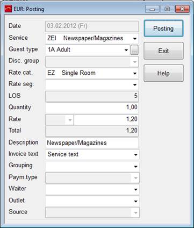Screen dimensions: 194x228
Task: Click the small Rate currency dropdown
Action: point(60,120)
